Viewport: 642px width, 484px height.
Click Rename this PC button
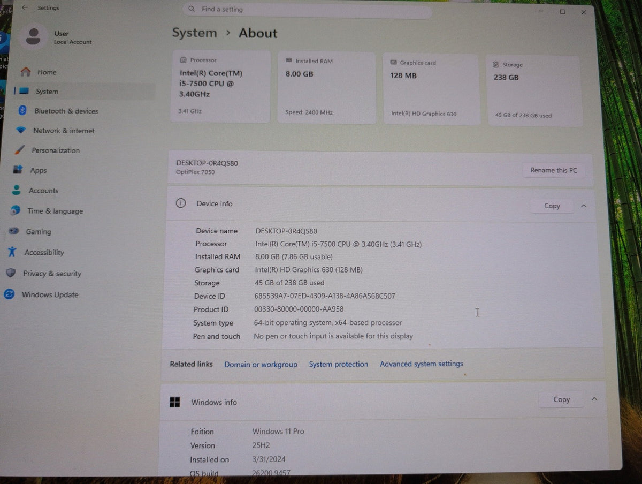(x=554, y=170)
